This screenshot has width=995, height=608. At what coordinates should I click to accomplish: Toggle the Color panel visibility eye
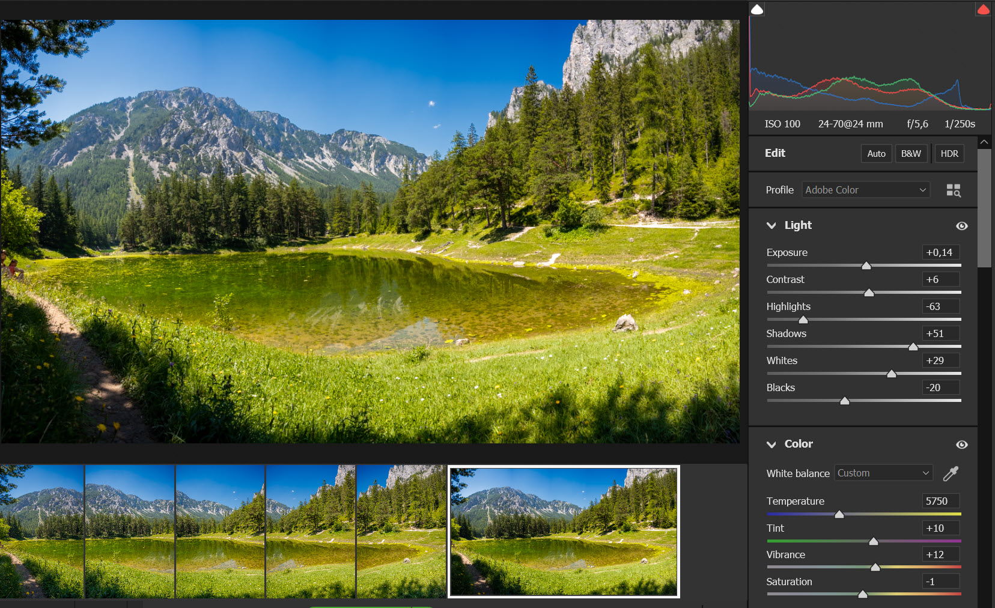click(961, 445)
